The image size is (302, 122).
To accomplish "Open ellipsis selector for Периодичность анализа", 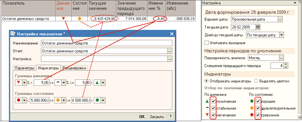I will pos(282,58).
